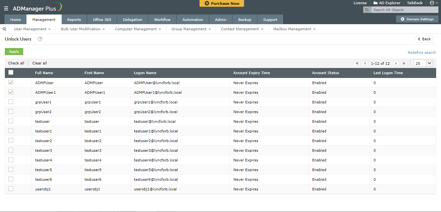This screenshot has width=441, height=212.
Task: Open the Admin tab
Action: (221, 20)
